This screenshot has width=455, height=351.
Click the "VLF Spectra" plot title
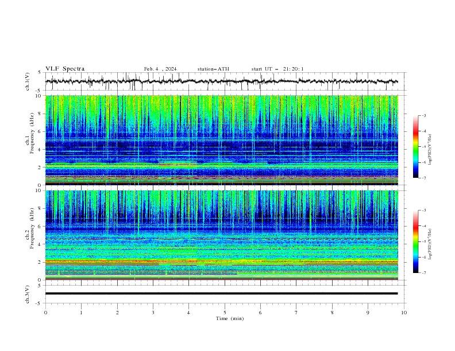coord(65,69)
